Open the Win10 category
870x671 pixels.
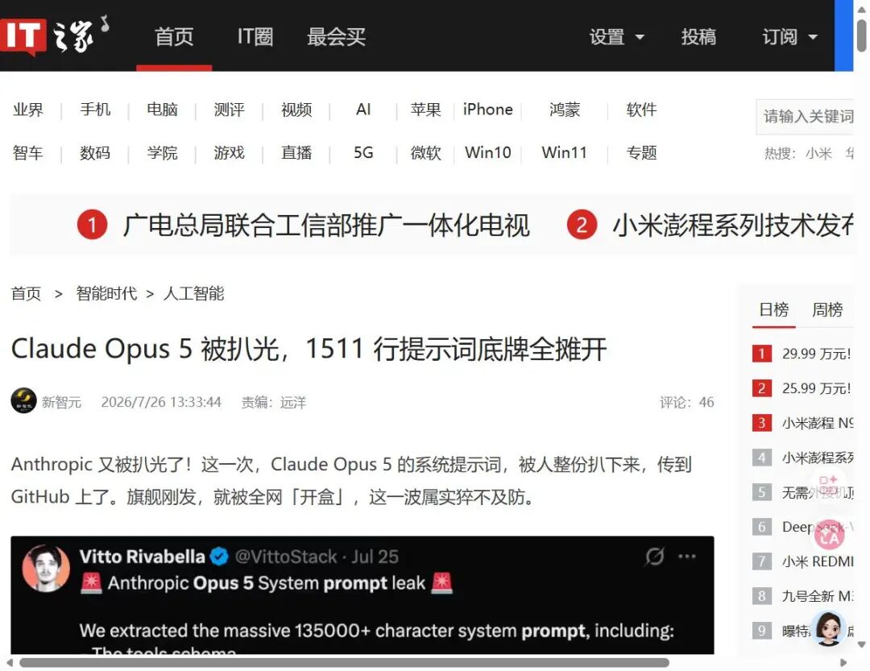[x=487, y=152]
